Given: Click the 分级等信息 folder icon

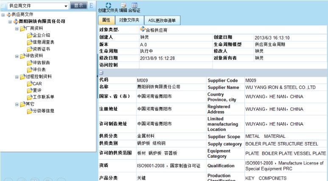Looking at the screenshot, I should 30,111.
